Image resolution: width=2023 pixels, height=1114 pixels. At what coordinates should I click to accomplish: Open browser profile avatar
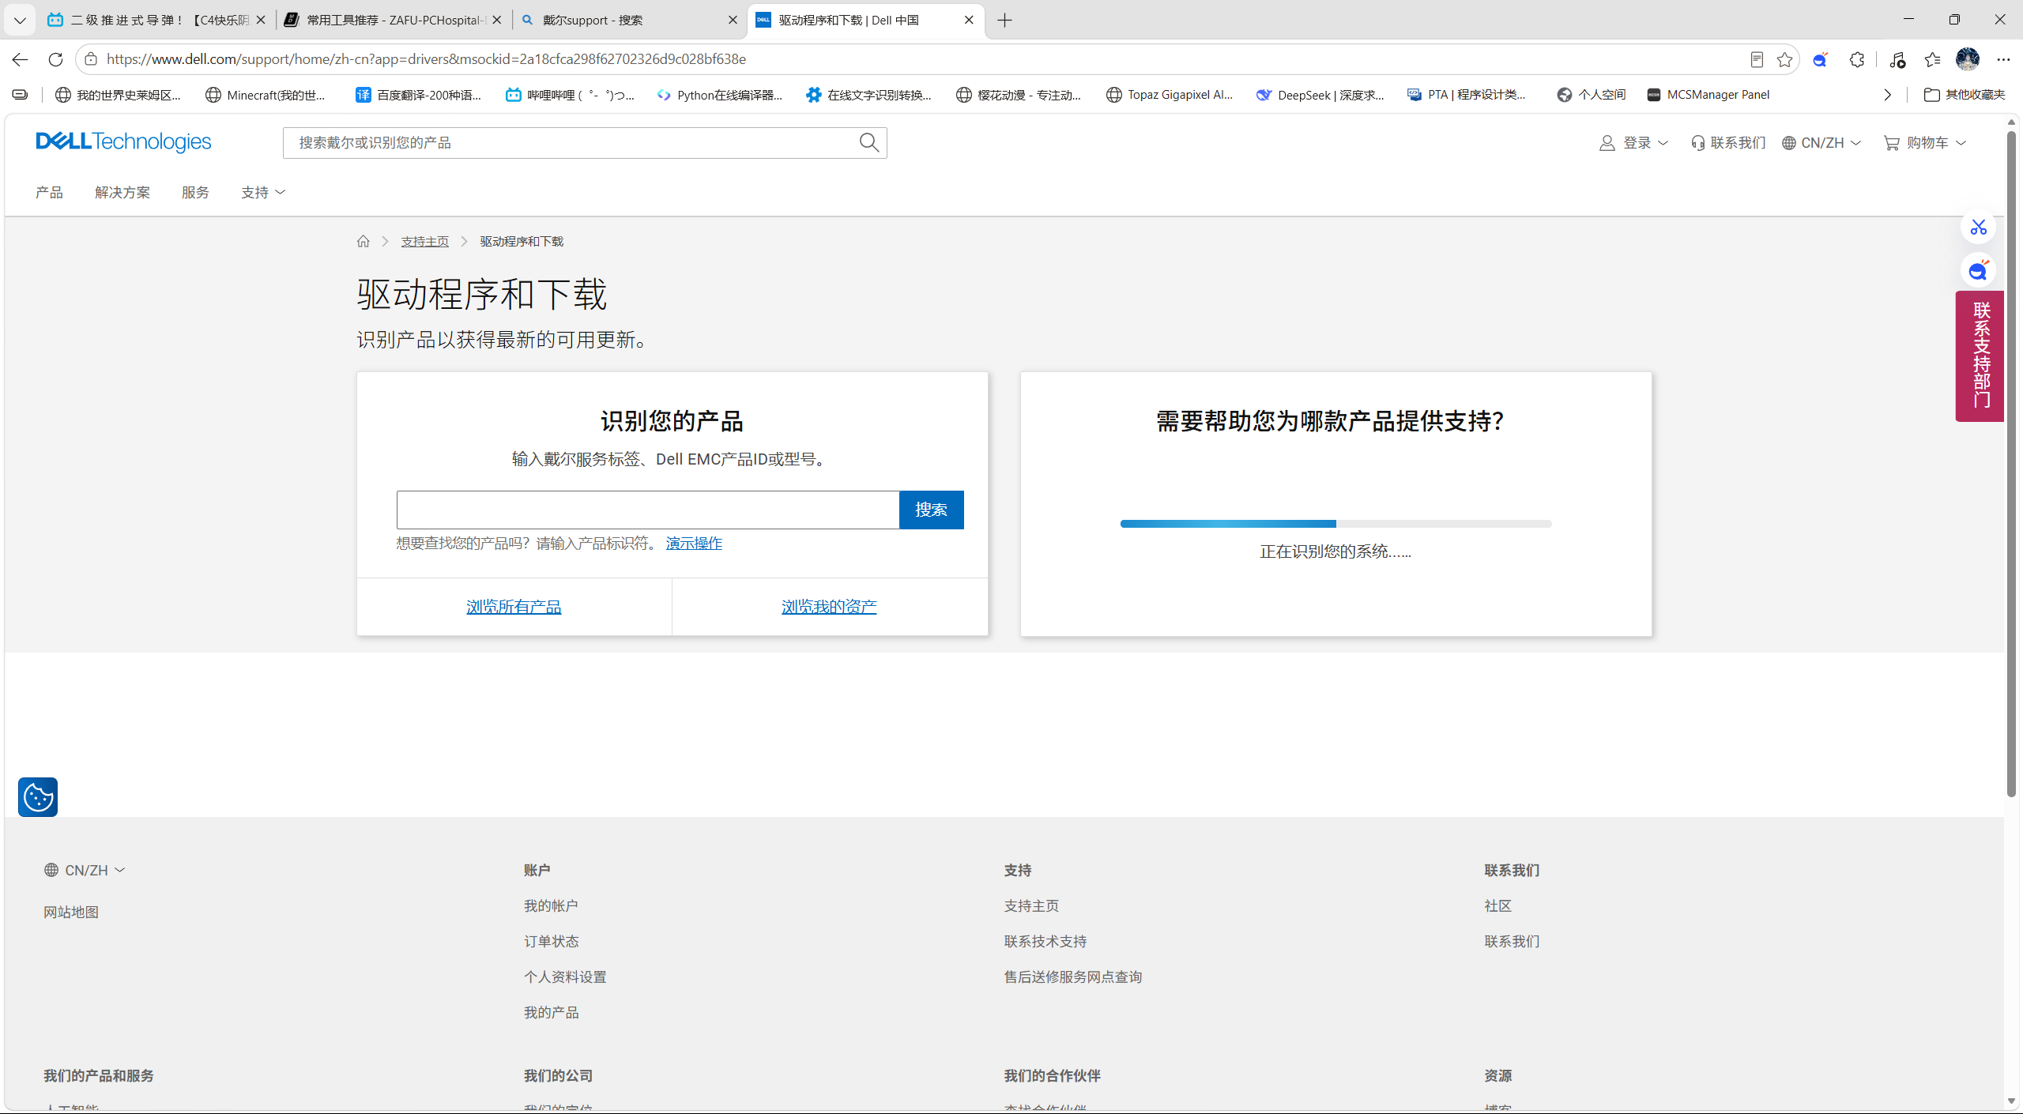click(1967, 59)
